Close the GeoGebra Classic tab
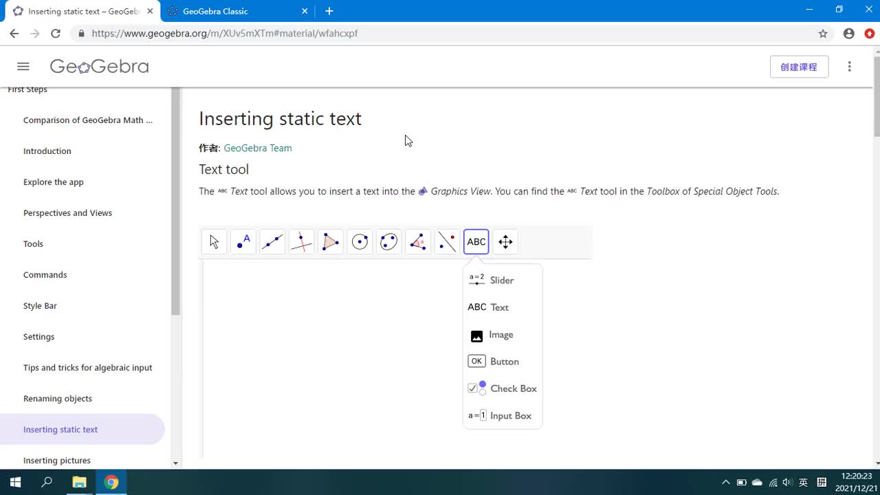The height and width of the screenshot is (495, 880). (305, 11)
